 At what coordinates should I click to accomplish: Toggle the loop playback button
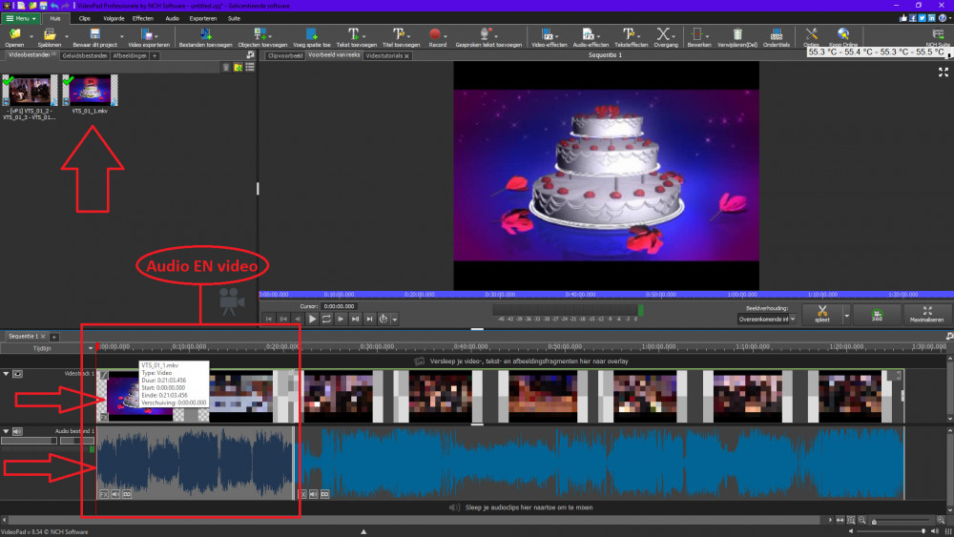point(327,319)
